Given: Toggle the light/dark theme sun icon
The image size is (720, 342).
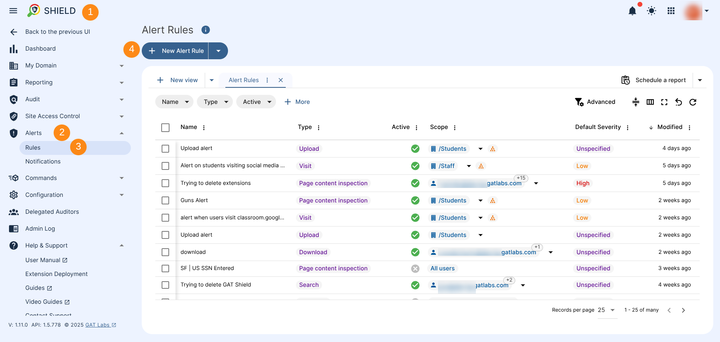Looking at the screenshot, I should (652, 11).
